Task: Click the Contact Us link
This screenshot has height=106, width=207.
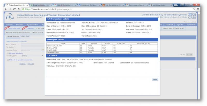Action: (x=191, y=25)
